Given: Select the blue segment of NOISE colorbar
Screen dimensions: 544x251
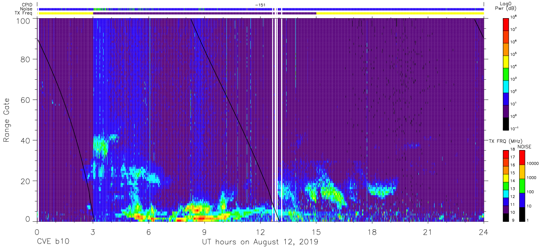Looking at the screenshot, I should (x=522, y=199).
